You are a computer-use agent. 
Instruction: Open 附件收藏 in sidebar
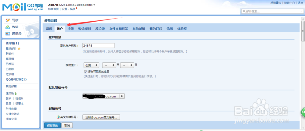(11, 109)
